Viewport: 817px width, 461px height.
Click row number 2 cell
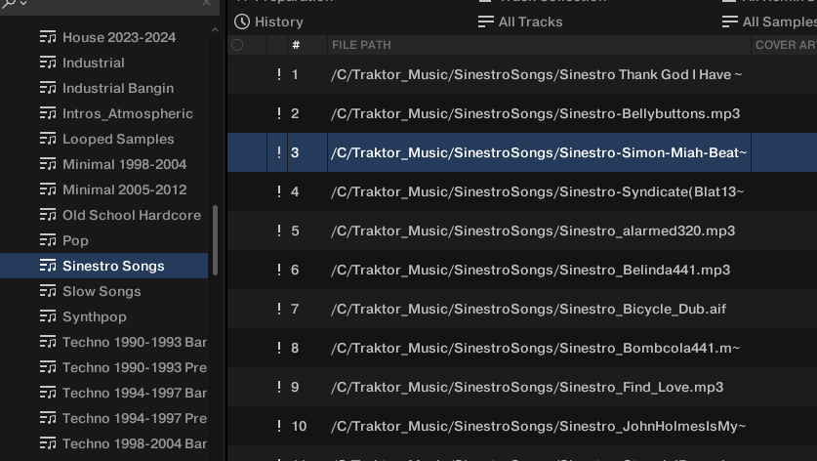307,113
